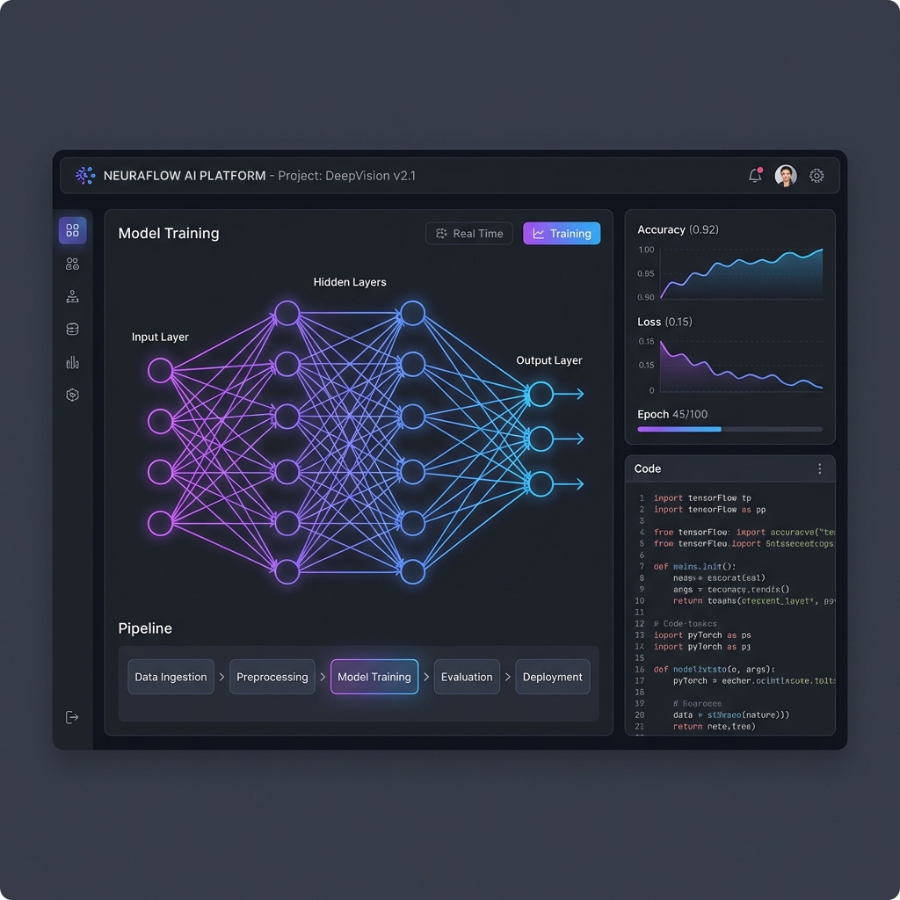The height and width of the screenshot is (900, 900).
Task: Click the chevron before Evaluation stage
Action: point(426,678)
